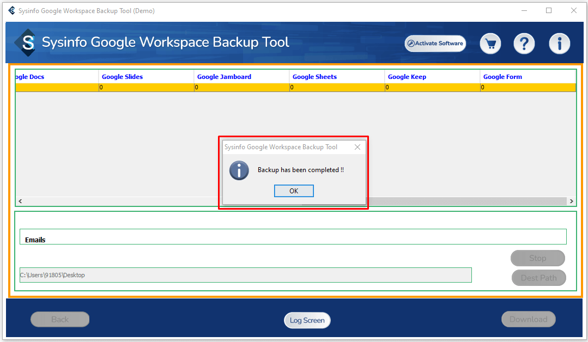Confirm the dialog with OK

(x=294, y=191)
